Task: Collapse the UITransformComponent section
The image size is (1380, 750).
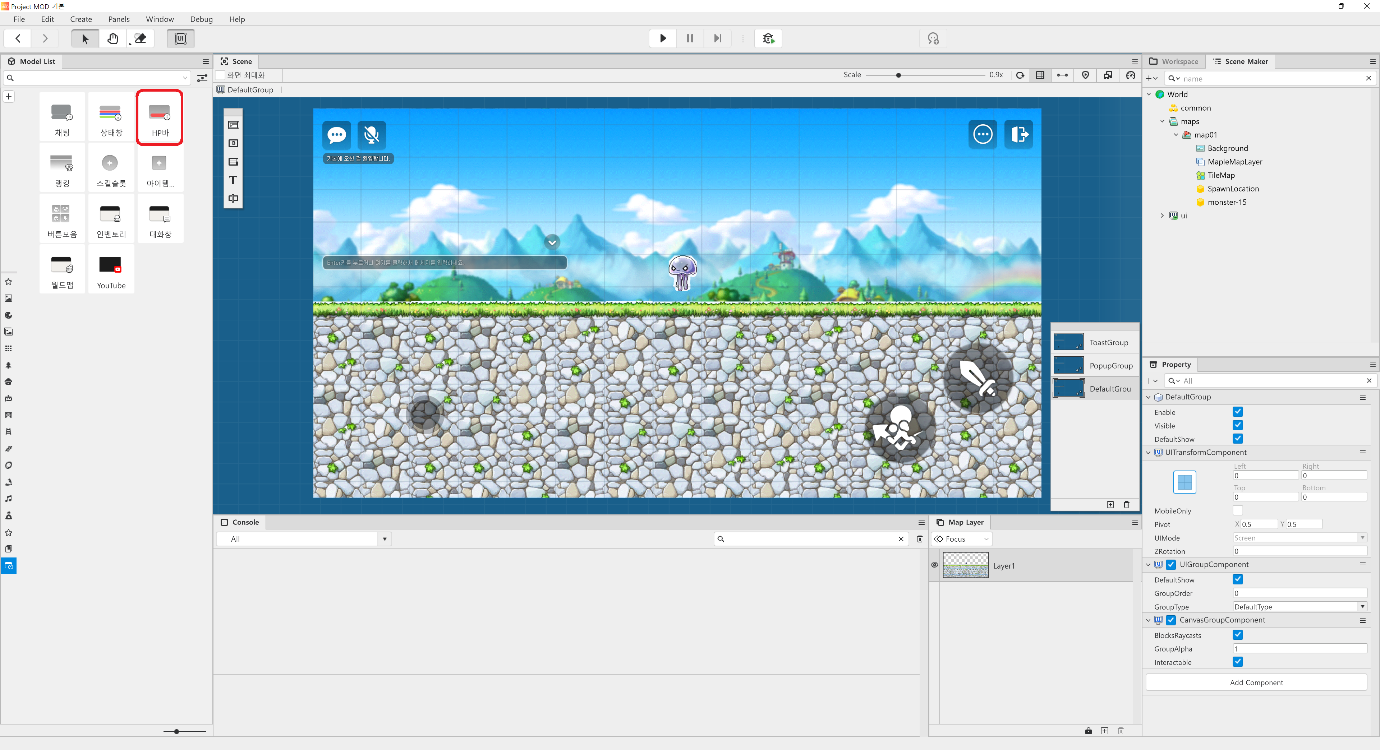Action: [x=1149, y=452]
